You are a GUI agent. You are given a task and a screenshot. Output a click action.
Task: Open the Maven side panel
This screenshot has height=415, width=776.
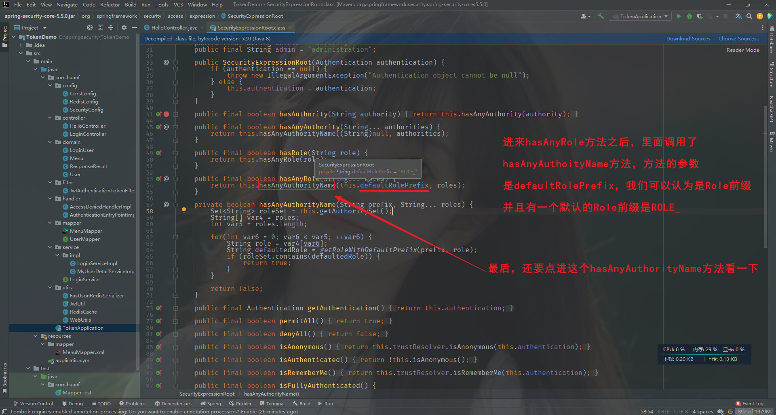[x=772, y=141]
